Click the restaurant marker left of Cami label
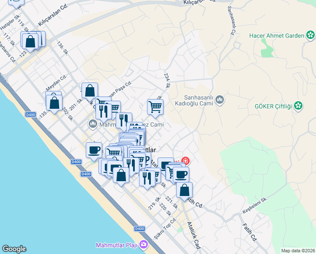 (x=124, y=121)
